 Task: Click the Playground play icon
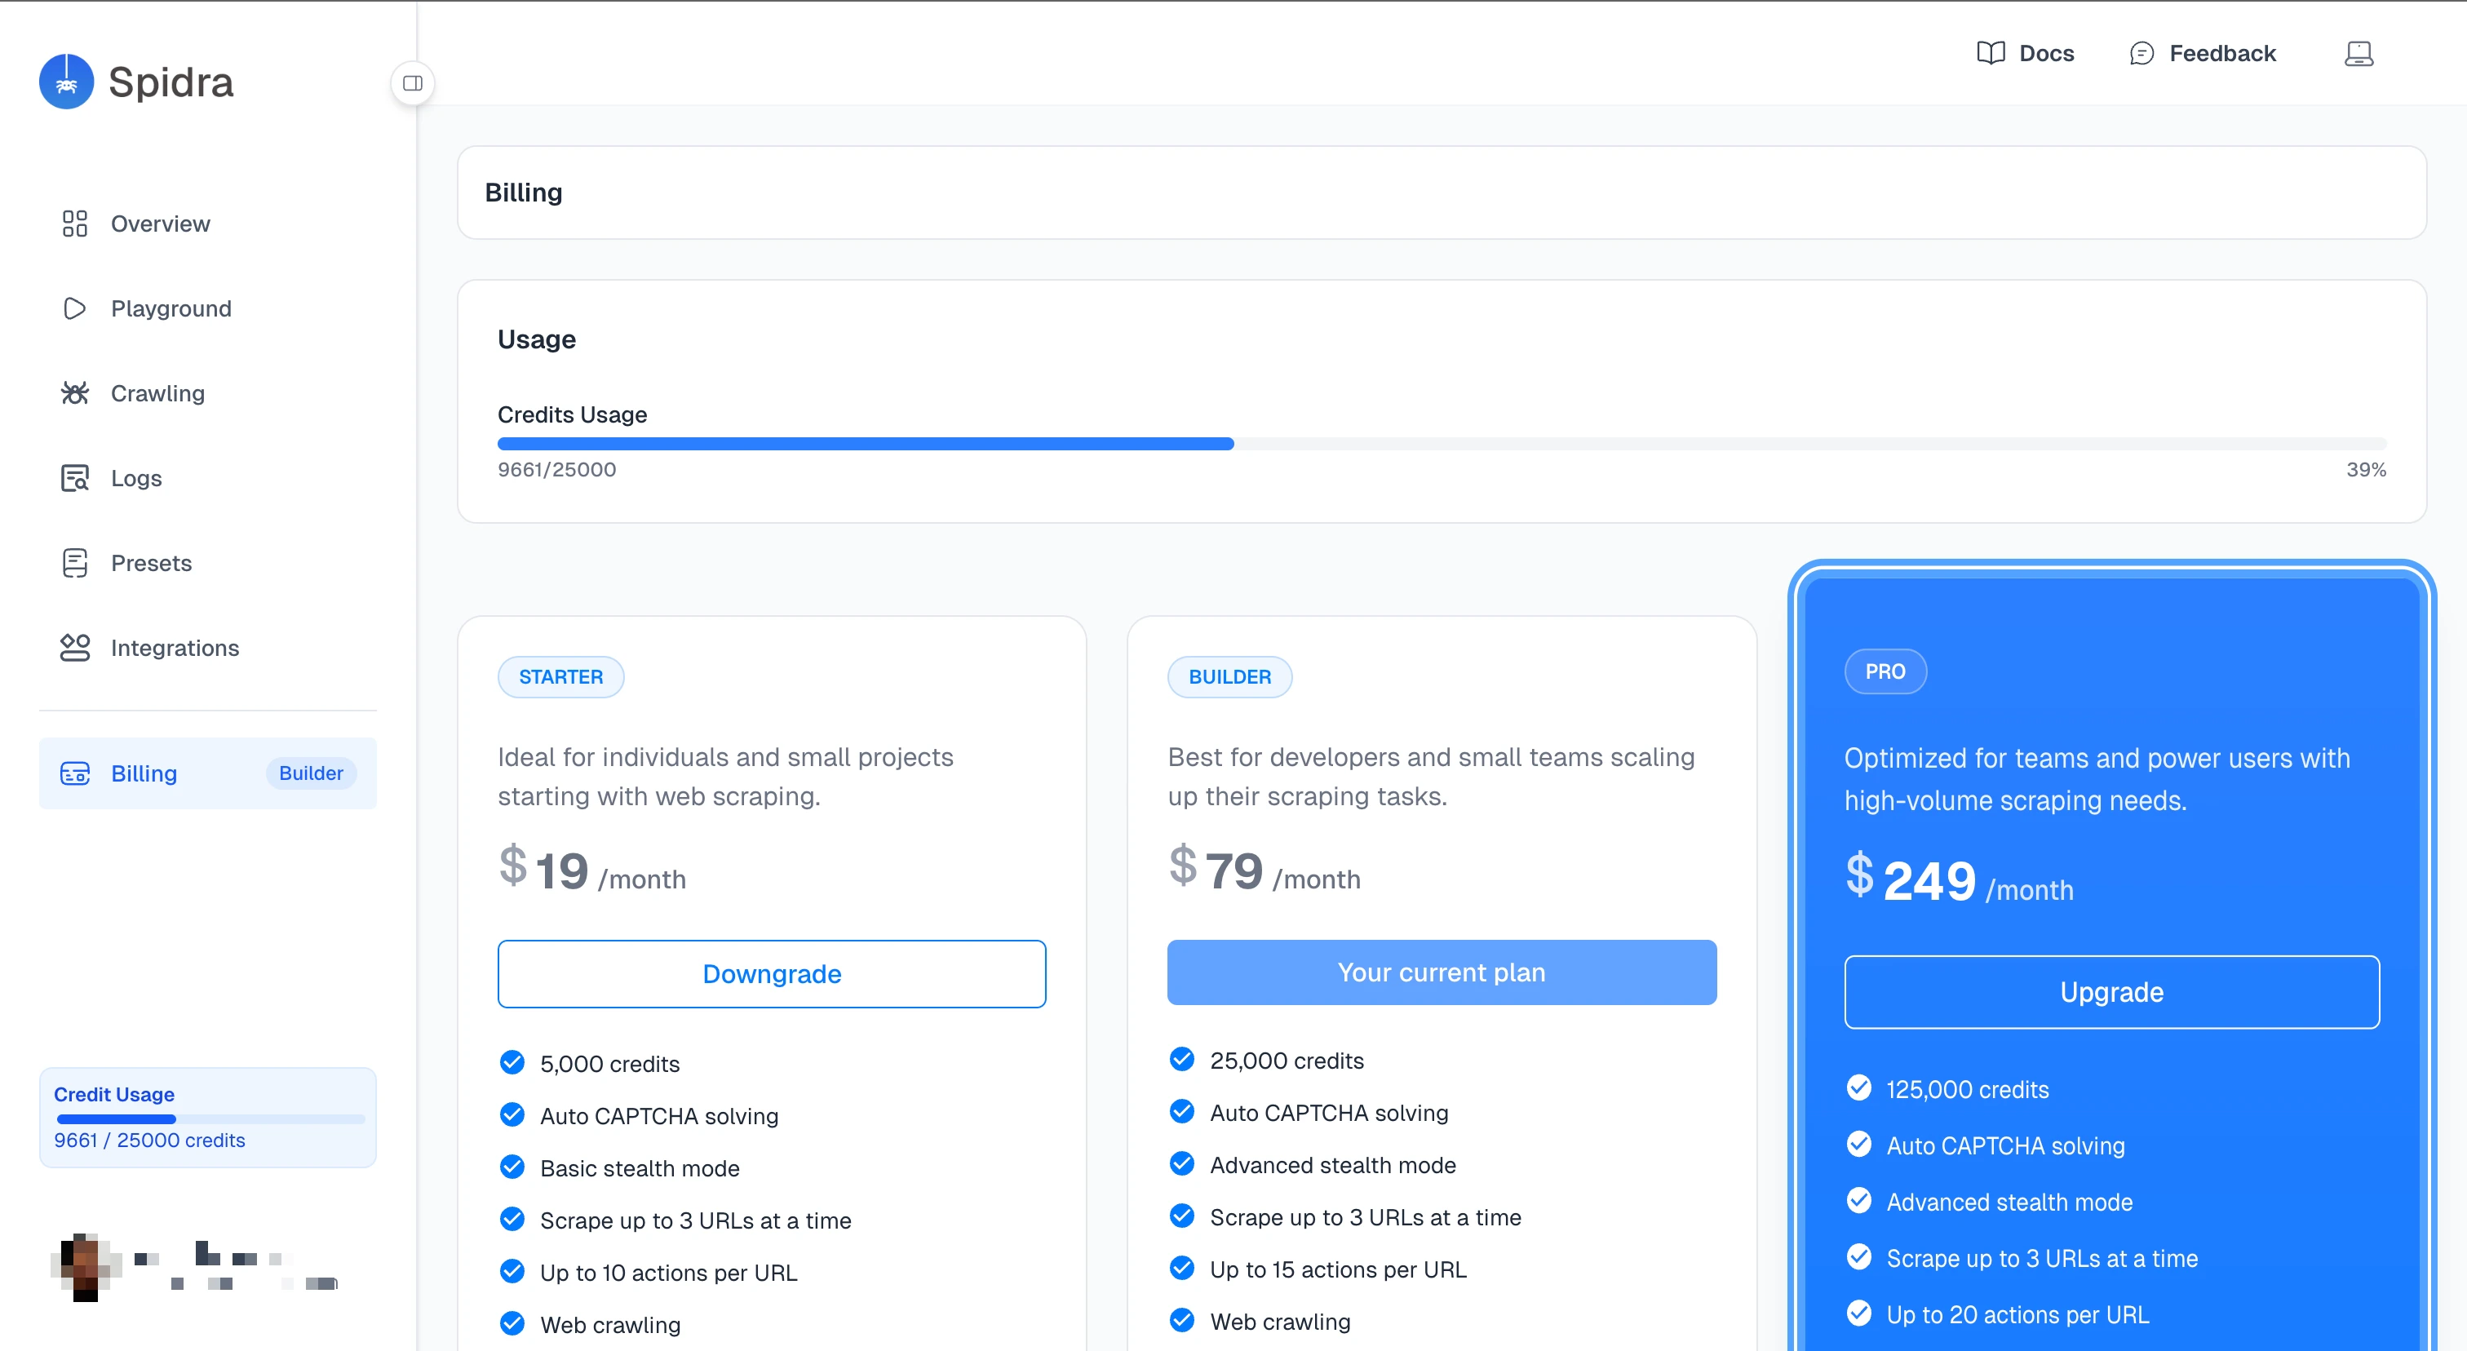click(75, 308)
